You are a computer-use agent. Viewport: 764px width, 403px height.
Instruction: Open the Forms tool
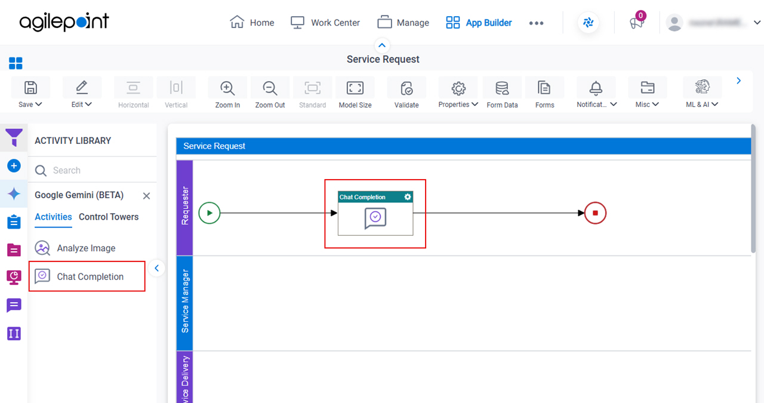[544, 94]
